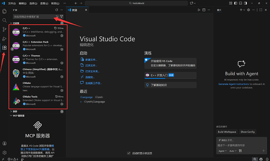Open the Extensions panel more actions menu

(62, 10)
